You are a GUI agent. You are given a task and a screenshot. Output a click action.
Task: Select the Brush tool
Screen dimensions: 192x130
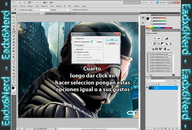click(x=14, y=39)
